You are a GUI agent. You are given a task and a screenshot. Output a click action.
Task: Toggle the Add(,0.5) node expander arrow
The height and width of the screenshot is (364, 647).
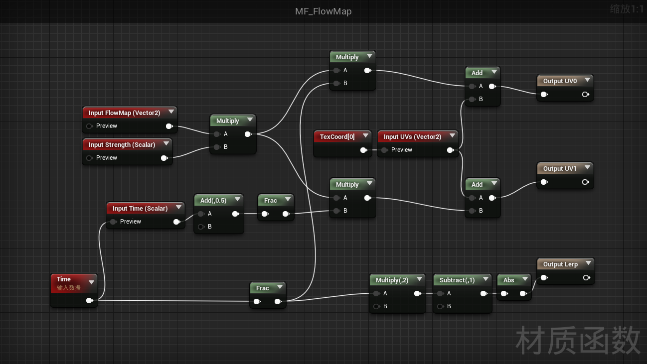[x=237, y=199]
